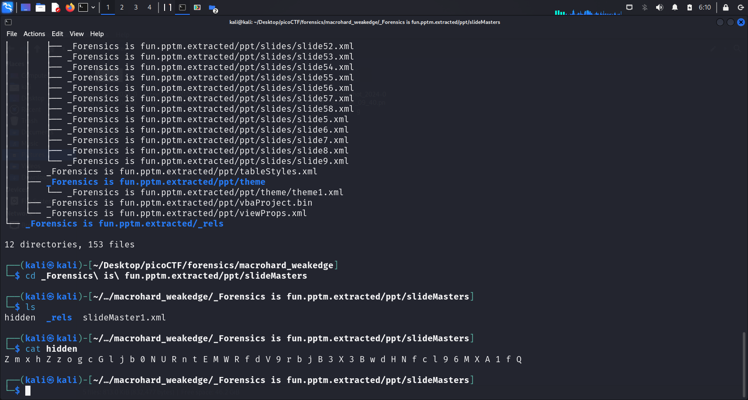Open the file manager launcher
The height and width of the screenshot is (400, 748).
tap(40, 7)
